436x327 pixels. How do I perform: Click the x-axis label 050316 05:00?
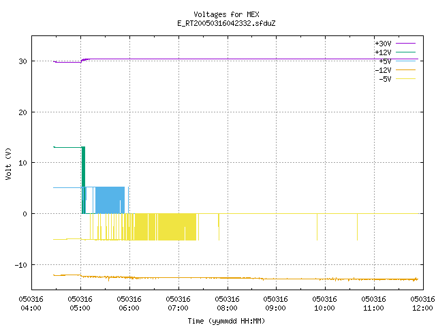[80, 304]
